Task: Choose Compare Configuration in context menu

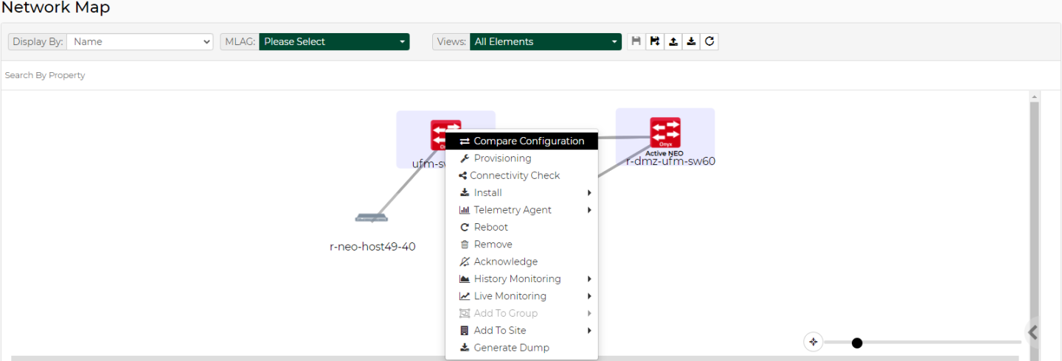Action: tap(521, 141)
